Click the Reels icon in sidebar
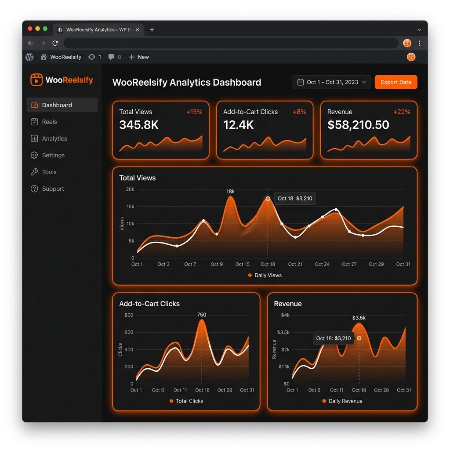The width and height of the screenshot is (450, 450). pyautogui.click(x=34, y=122)
